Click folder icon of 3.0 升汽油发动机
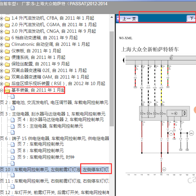 point(7,31)
